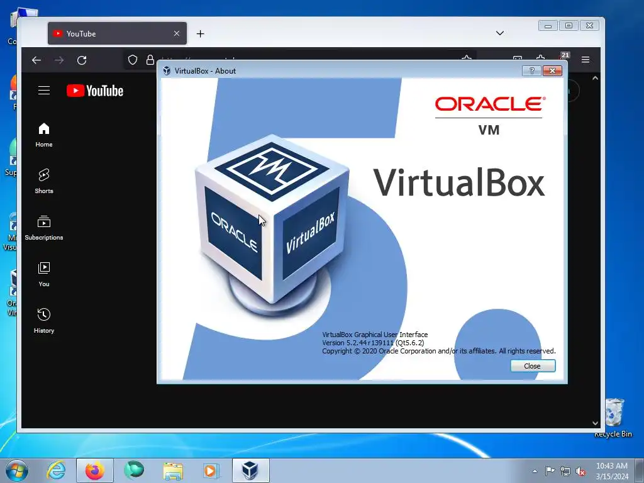
Task: Open a new Firefox tab
Action: [200, 34]
